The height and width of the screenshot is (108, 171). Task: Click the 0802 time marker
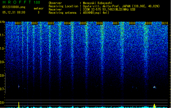point(35,23)
